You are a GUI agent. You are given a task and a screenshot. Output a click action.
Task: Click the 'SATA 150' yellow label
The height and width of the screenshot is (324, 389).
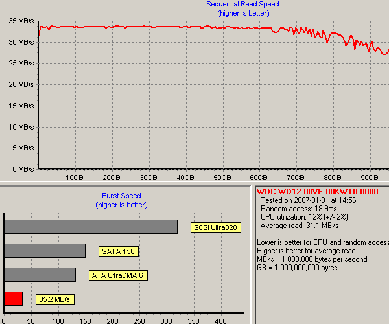(x=119, y=251)
